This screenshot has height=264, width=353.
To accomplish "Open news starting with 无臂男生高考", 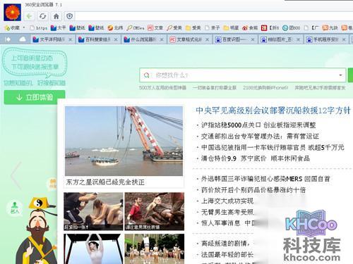I will 227,212.
